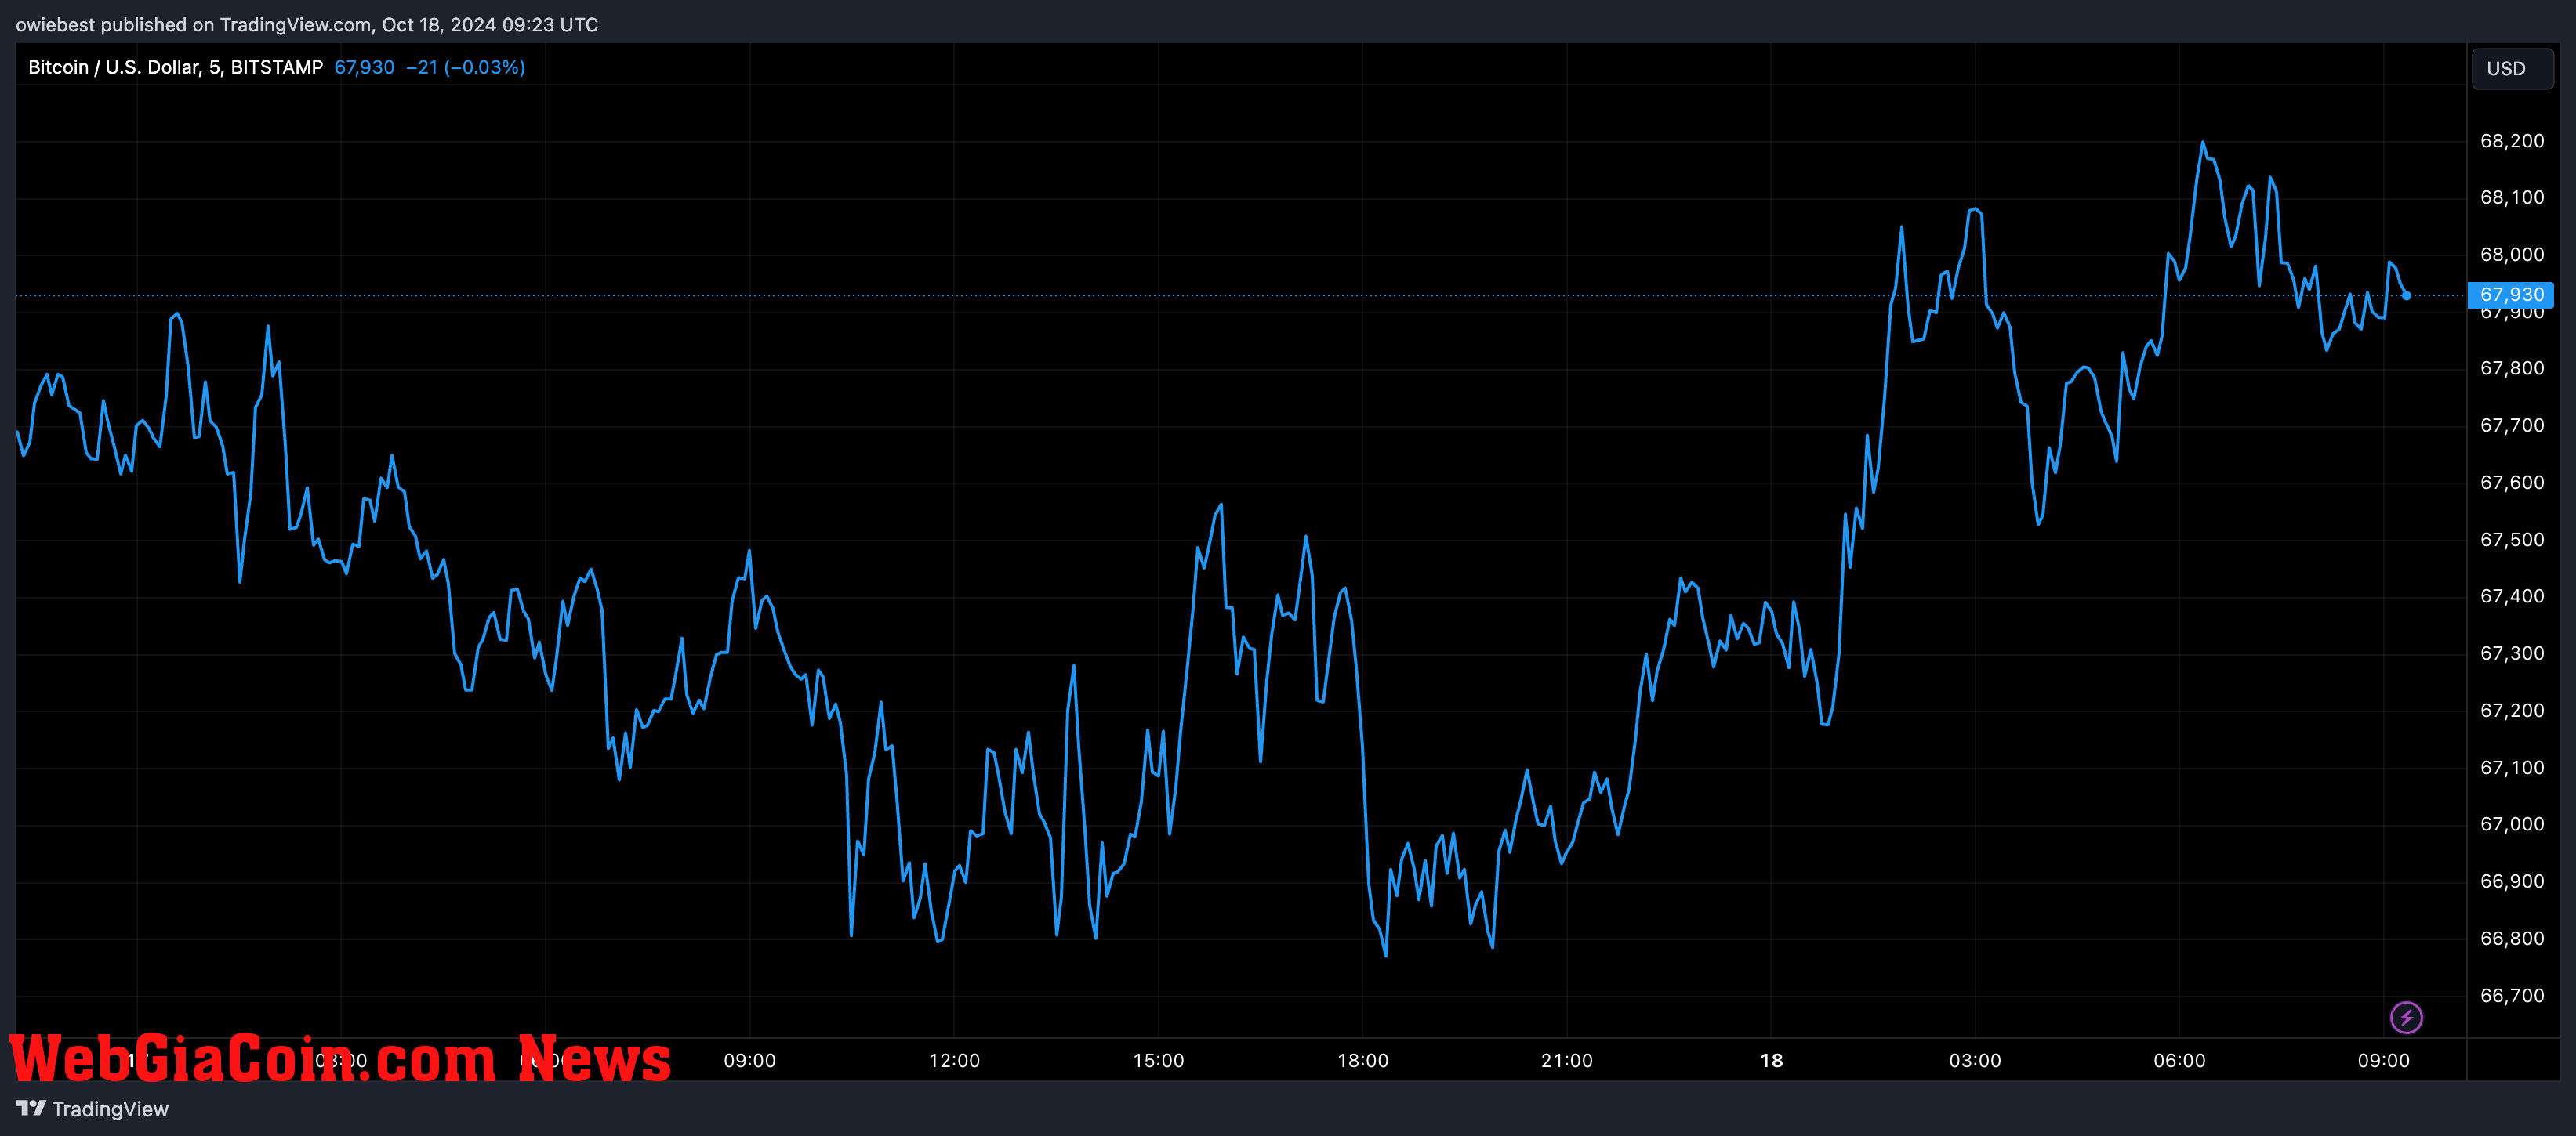Click the 68,000 price axis label
This screenshot has height=1136, width=2576.
coord(2512,255)
